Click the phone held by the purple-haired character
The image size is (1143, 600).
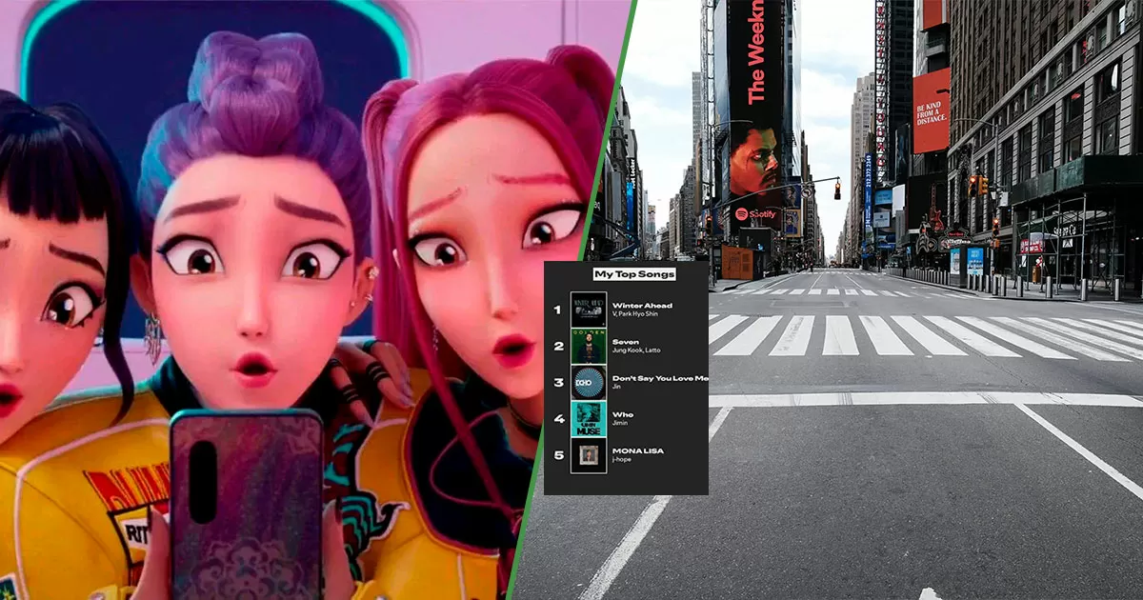coord(246,505)
